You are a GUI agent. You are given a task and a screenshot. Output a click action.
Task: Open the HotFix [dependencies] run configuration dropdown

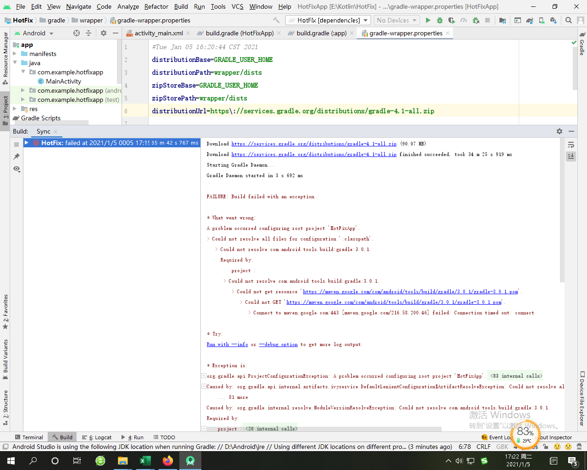[328, 20]
